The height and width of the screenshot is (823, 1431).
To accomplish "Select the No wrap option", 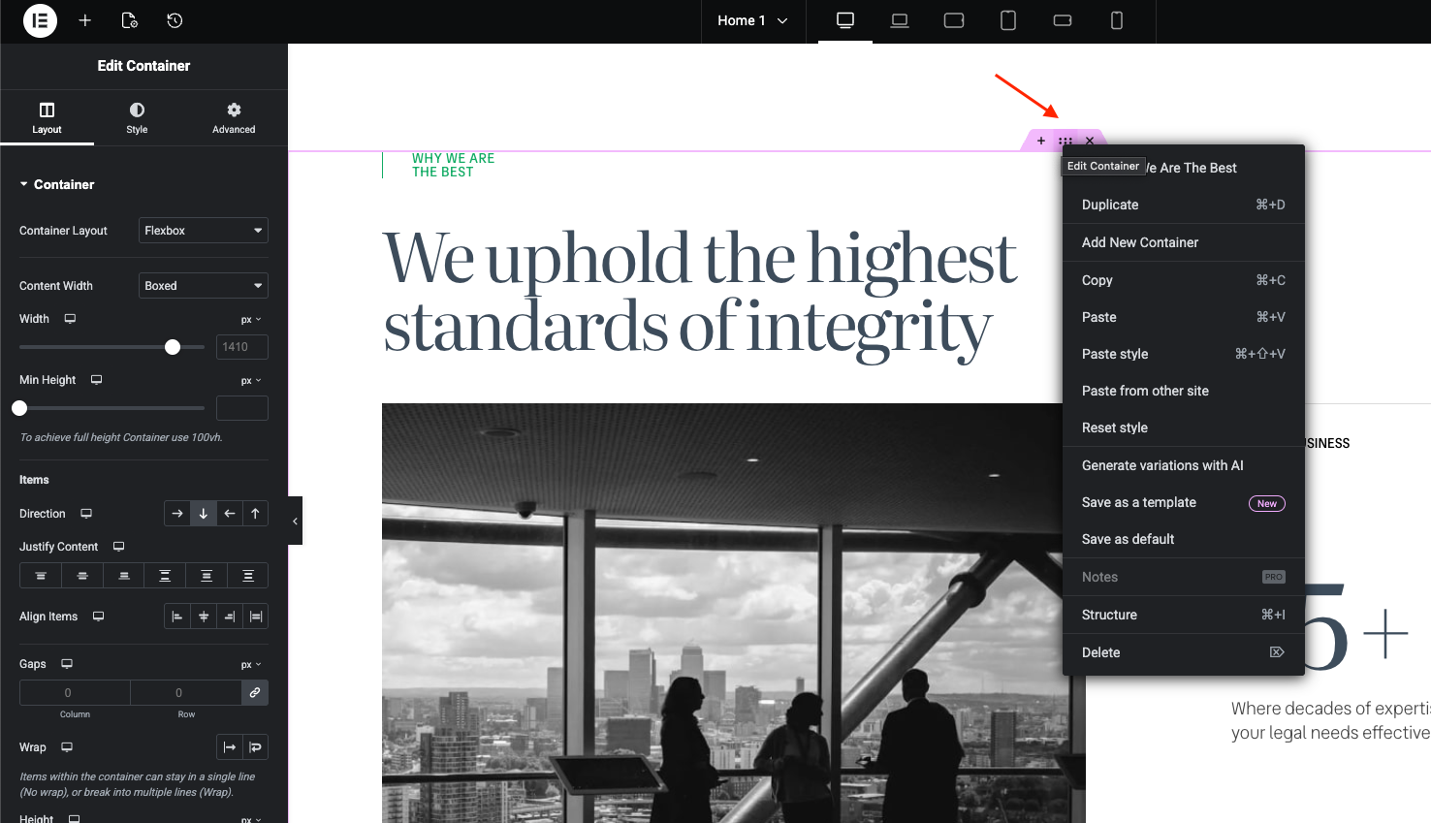I will point(230,747).
